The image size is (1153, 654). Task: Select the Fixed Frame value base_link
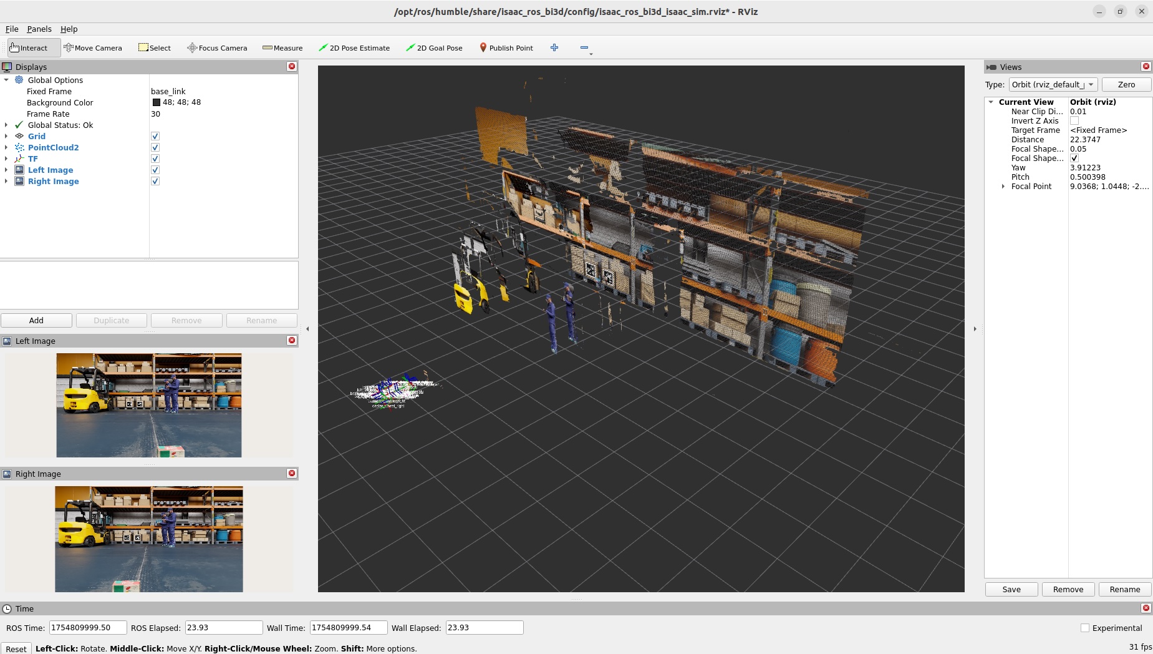coord(168,91)
